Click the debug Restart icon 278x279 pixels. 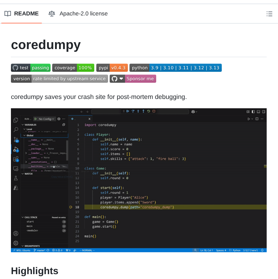[149, 111]
